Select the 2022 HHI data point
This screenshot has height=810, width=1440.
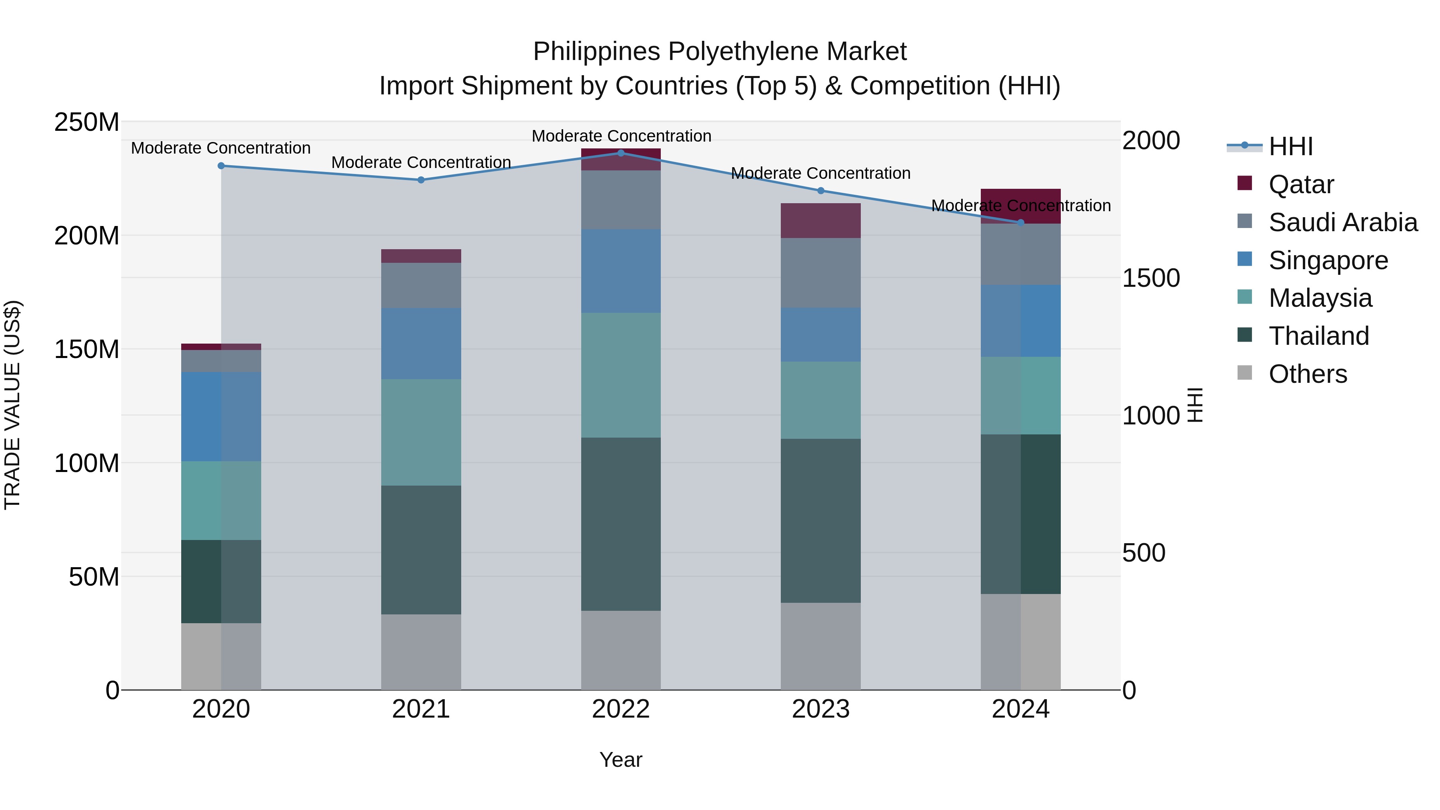(621, 153)
